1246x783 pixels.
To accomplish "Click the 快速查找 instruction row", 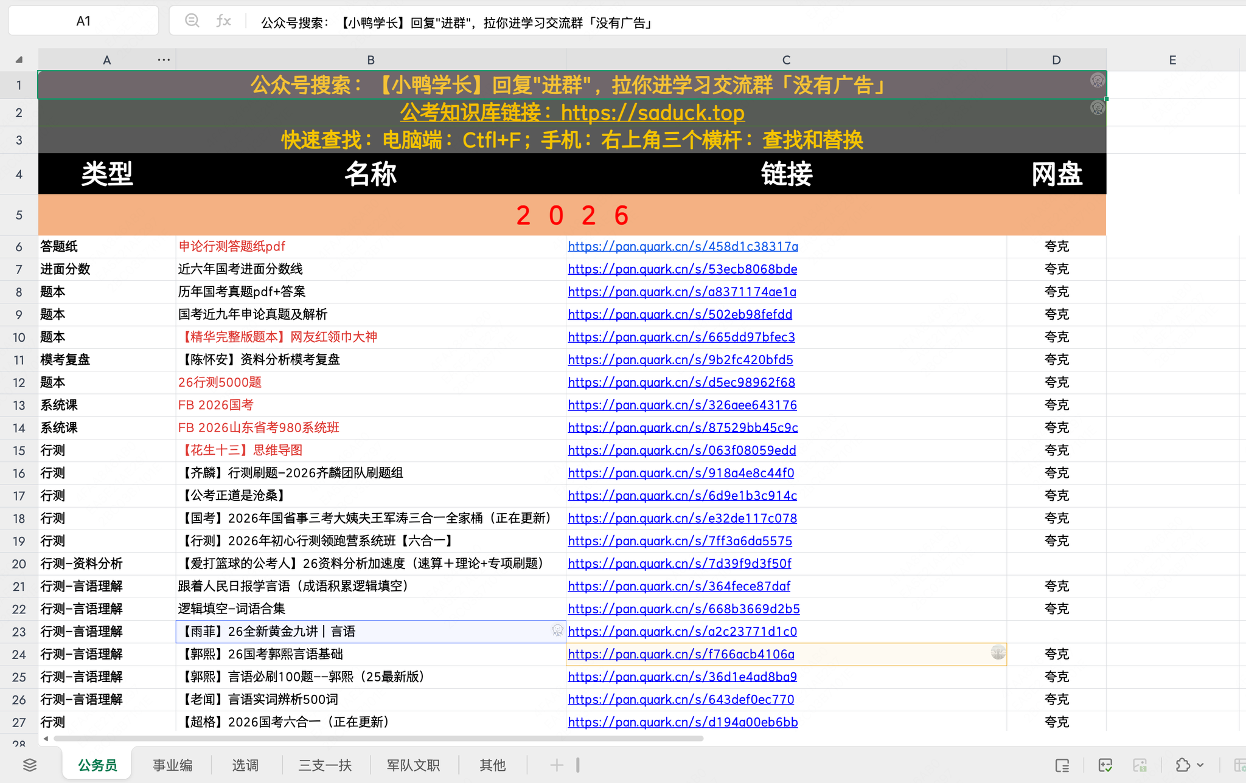I will [572, 140].
